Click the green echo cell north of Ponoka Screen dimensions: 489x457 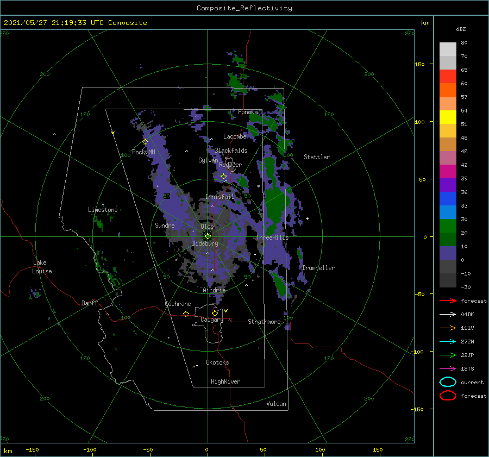click(237, 83)
